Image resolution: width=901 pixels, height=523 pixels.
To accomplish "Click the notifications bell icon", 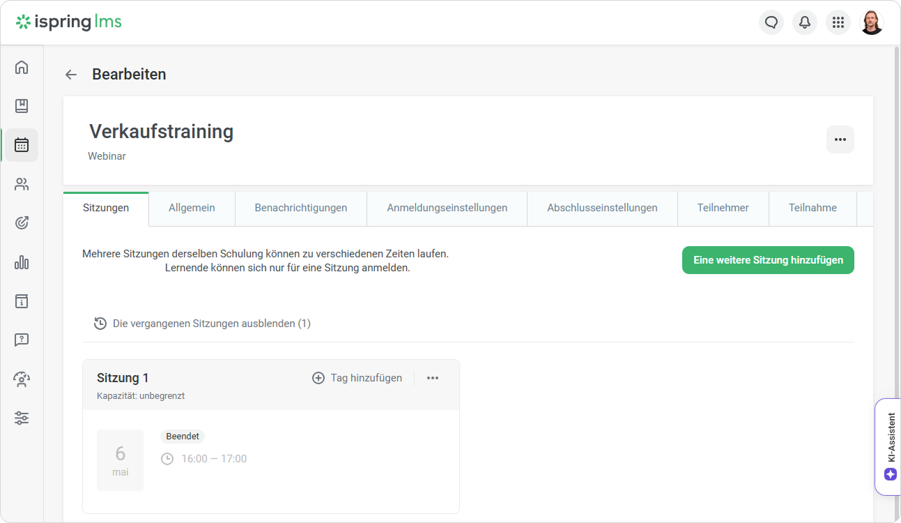I will click(x=804, y=22).
